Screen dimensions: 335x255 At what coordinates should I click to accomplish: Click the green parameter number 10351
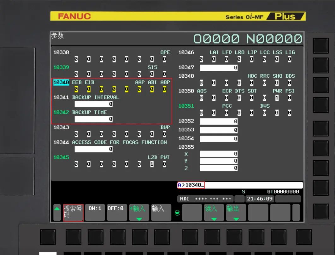coord(186,106)
